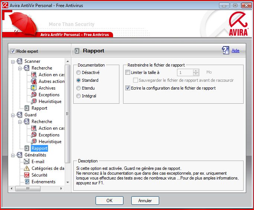
Task: Click the Scanner 'Action en cas' icon
Action: (34, 75)
